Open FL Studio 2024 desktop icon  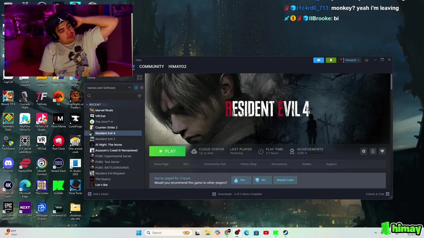point(75,167)
